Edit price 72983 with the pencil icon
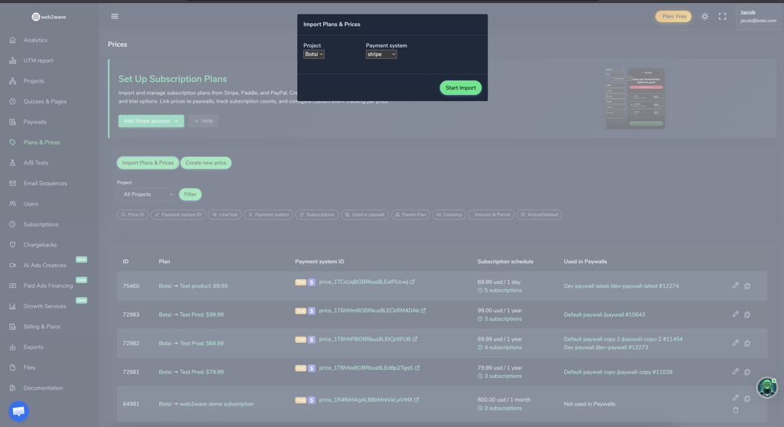Screen dimensions: 784x427 736,314
